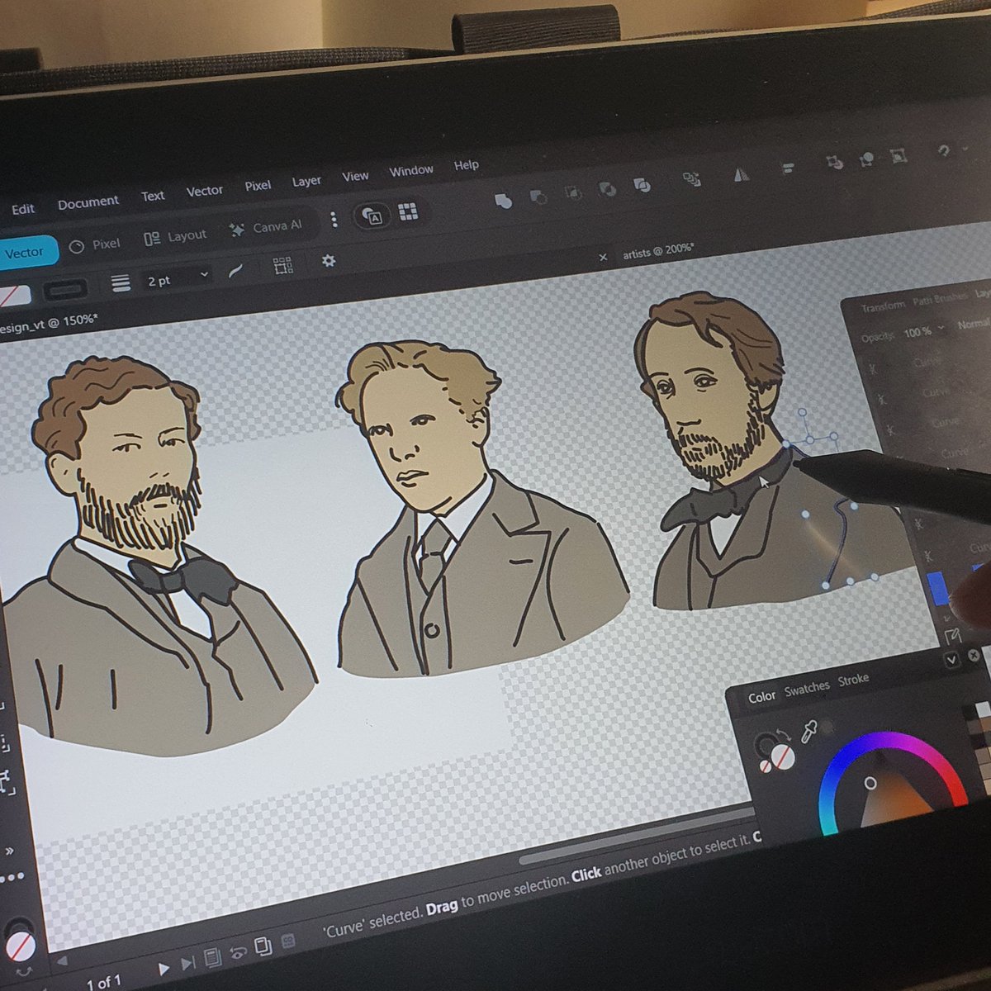Viewport: 991px width, 991px height.
Task: Open the Vector menu
Action: [x=205, y=191]
